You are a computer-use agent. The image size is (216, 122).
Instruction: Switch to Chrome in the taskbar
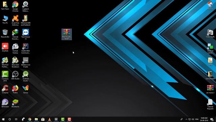[30, 119]
